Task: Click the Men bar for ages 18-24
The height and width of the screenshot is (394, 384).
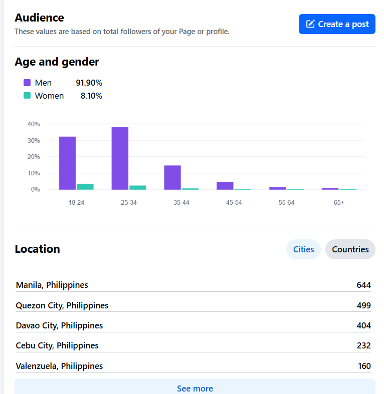Action: (x=67, y=163)
